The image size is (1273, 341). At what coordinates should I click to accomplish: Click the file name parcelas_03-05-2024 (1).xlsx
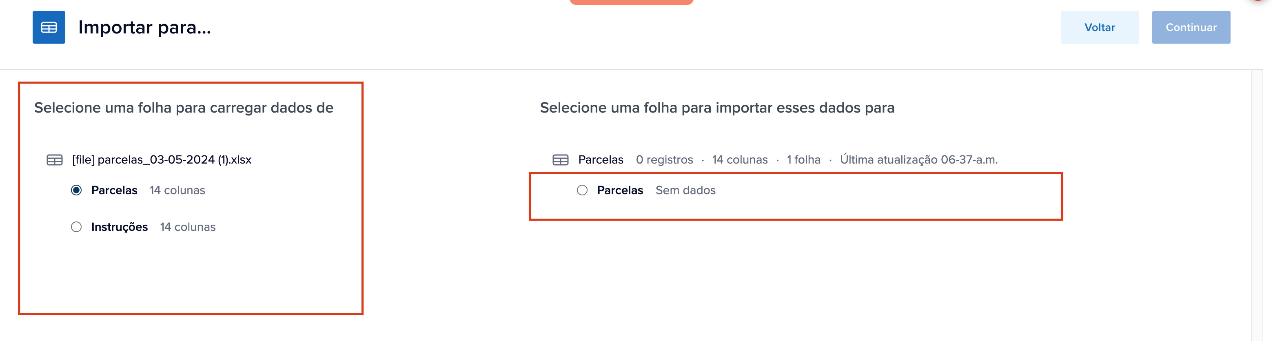pyautogui.click(x=162, y=159)
